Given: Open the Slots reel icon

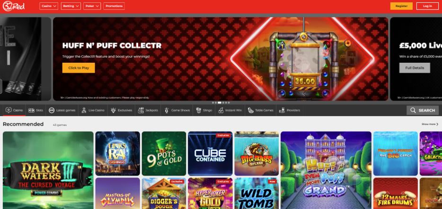Looking at the screenshot, I should [x=31, y=110].
